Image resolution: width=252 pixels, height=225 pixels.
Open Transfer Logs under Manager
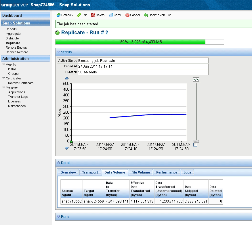18,97
